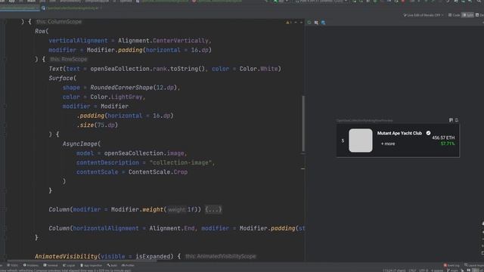Click the 'this: RowScope' inlay hint
484x272 pixels.
coord(68,59)
